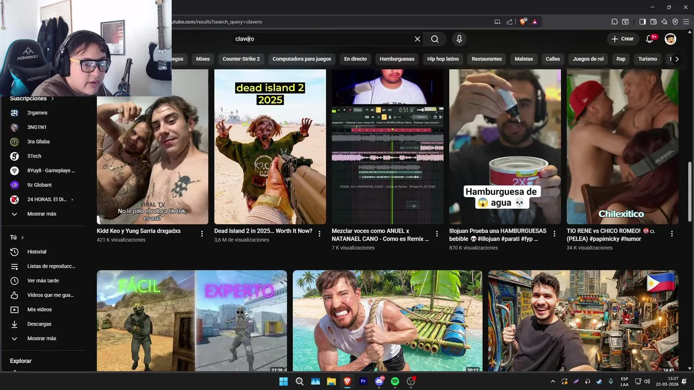Viewport: 694px width, 390px height.
Task: Clear the search box with the X icon
Action: 417,39
